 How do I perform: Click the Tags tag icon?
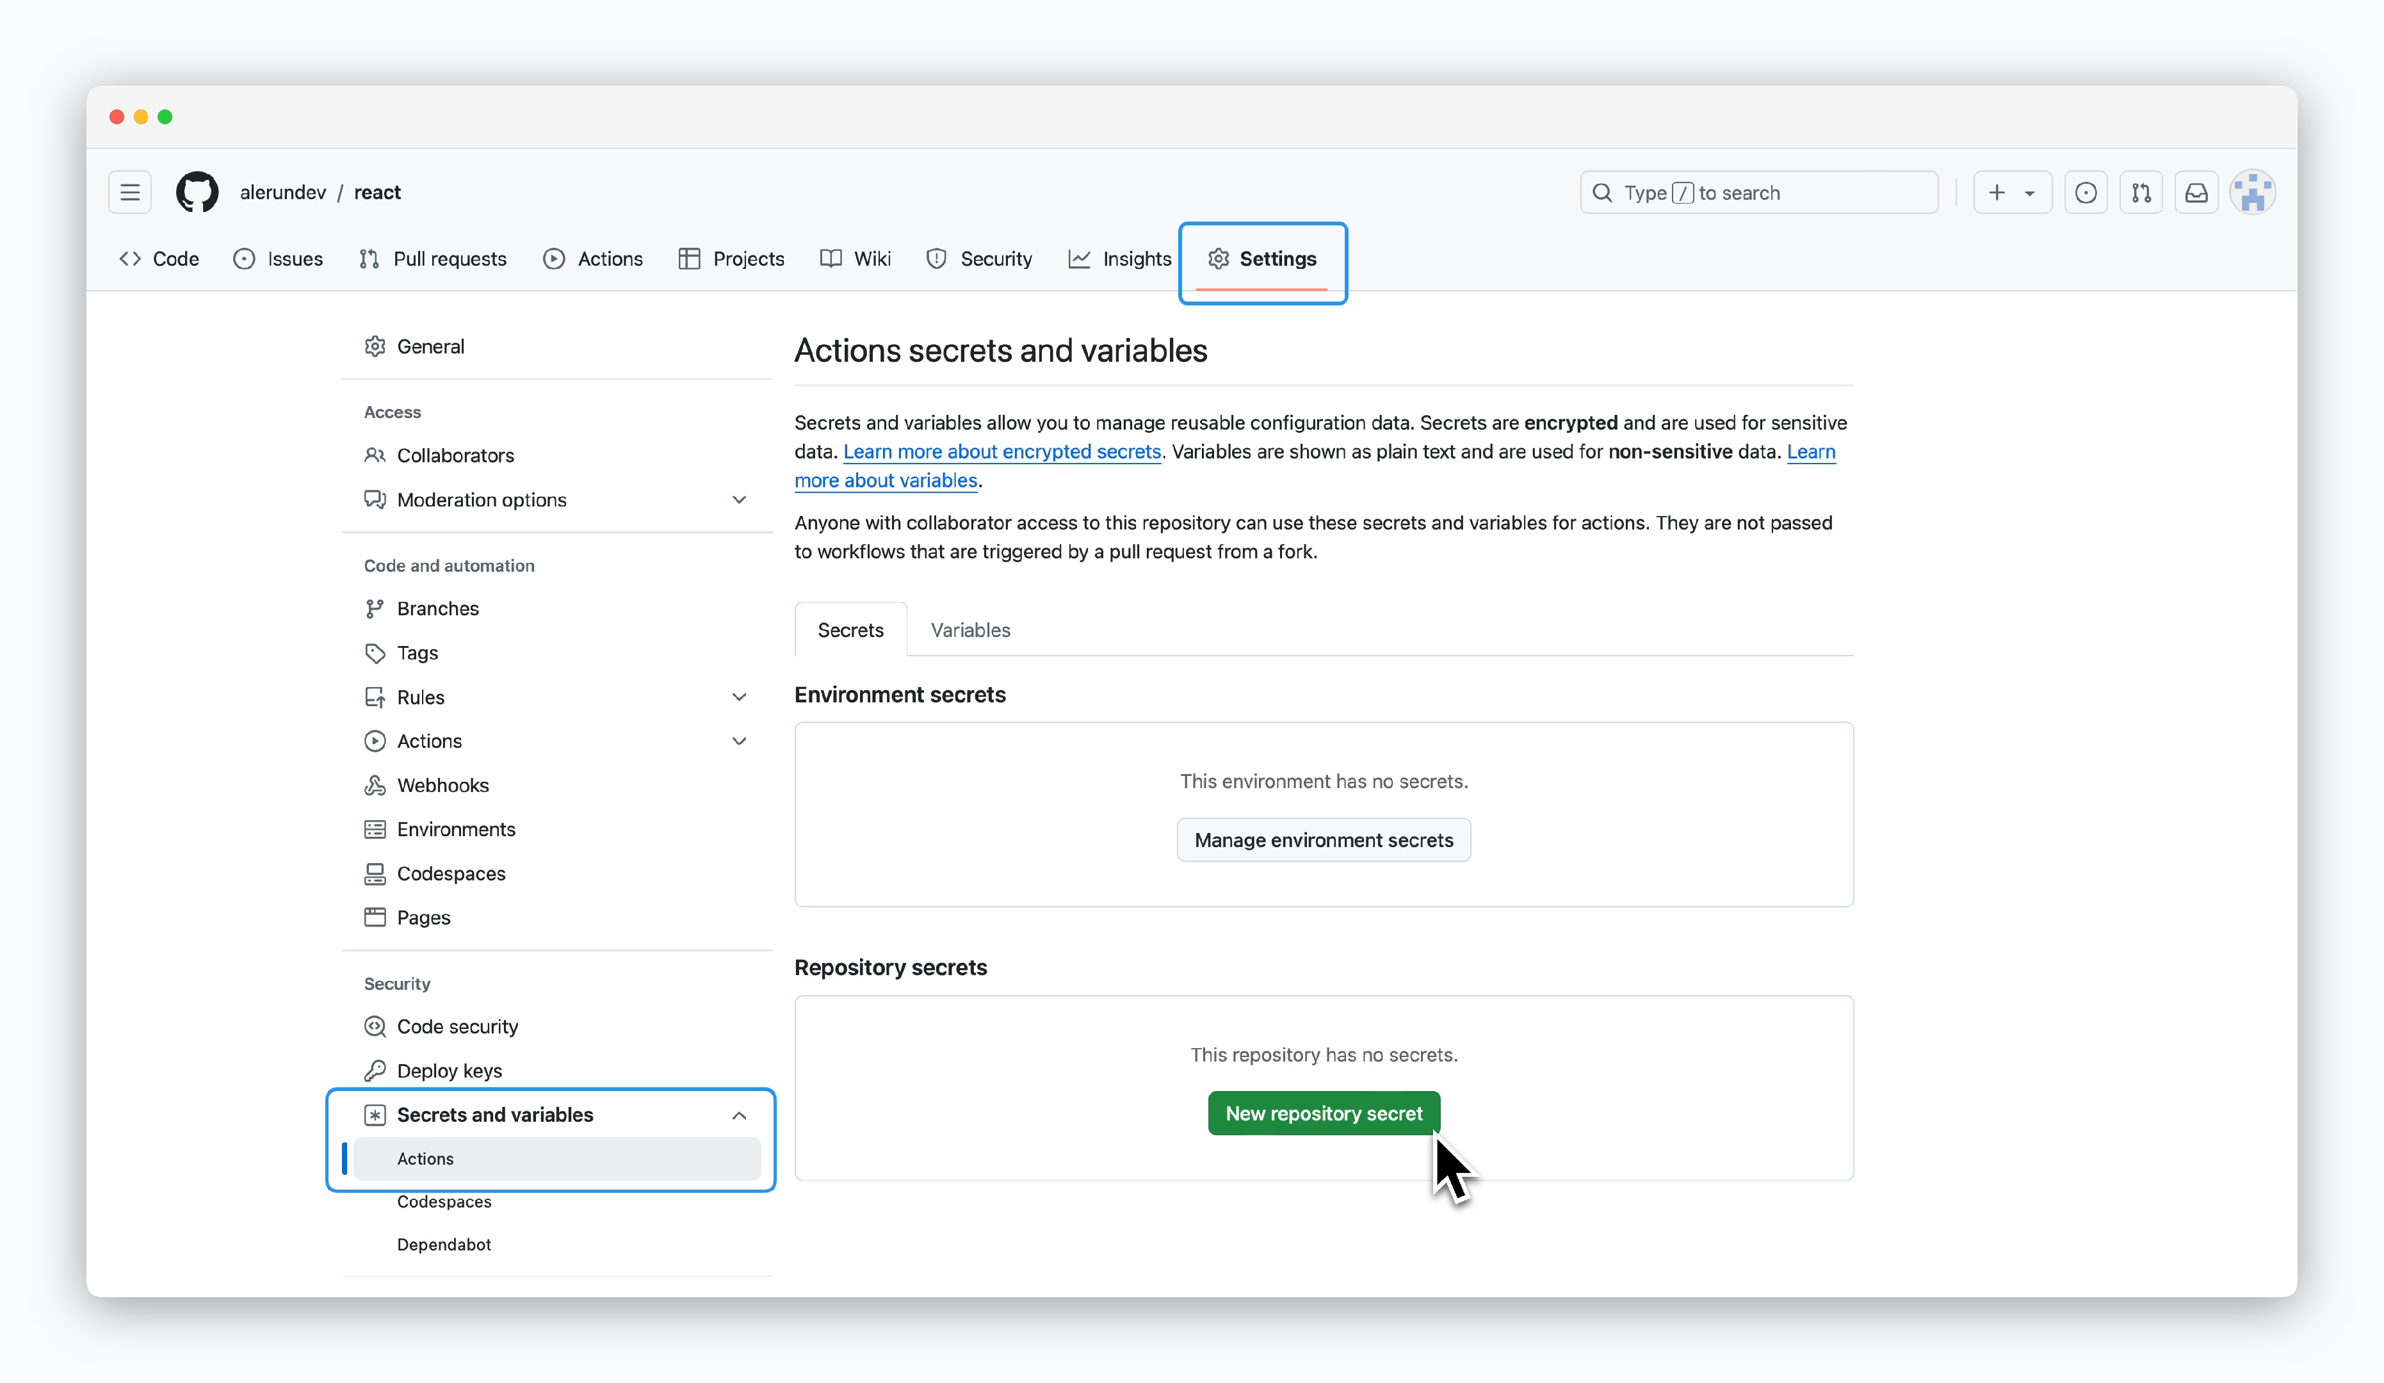[x=375, y=652]
